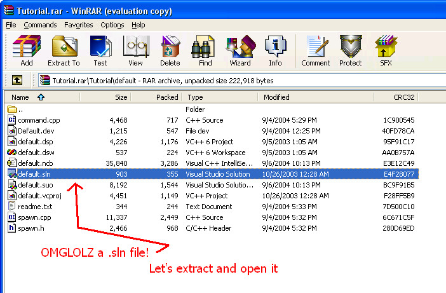Screen dimensions: 446x293
Task: Click the 'VC++ 6 Workspace' type cell
Action: [215, 153]
